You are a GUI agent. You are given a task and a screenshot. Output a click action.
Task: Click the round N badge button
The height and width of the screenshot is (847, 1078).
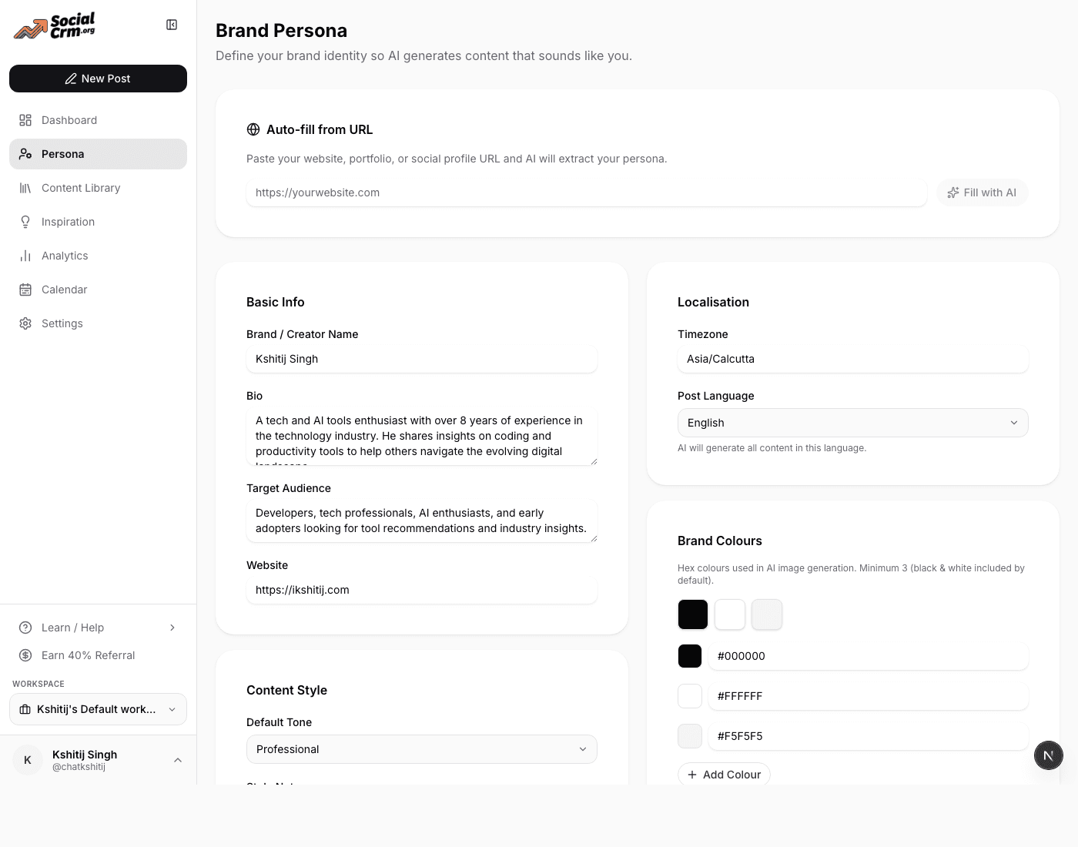[x=1049, y=755]
